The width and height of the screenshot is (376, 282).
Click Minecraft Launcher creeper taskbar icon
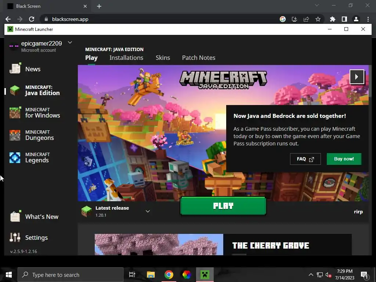coord(205,275)
